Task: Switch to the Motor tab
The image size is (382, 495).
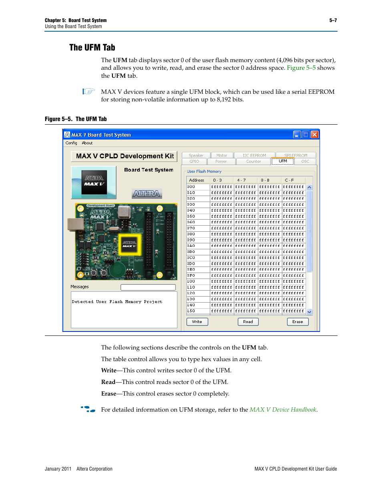Action: click(x=222, y=156)
